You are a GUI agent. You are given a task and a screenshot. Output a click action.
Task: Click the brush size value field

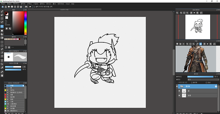pyautogui.click(x=24, y=67)
